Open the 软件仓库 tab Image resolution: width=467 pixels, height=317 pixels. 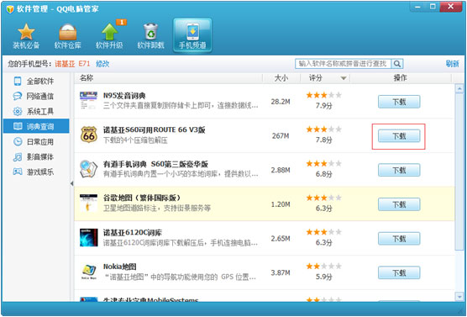click(x=68, y=36)
